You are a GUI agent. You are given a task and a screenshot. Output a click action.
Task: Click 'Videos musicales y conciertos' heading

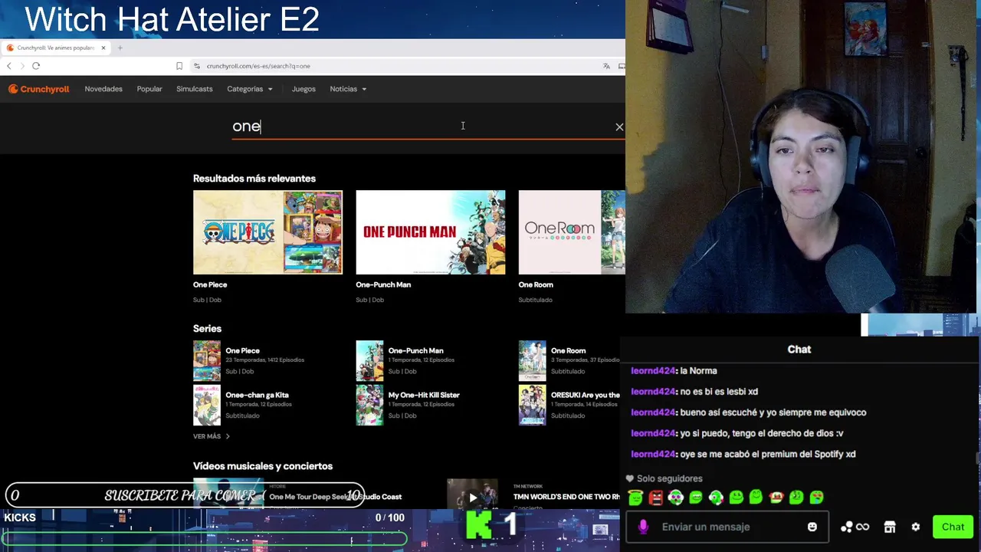click(263, 466)
